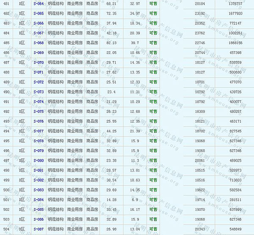Screen dimensions: 254x235
Task: Open the S-070 unit page
Action: pyautogui.click(x=38, y=62)
